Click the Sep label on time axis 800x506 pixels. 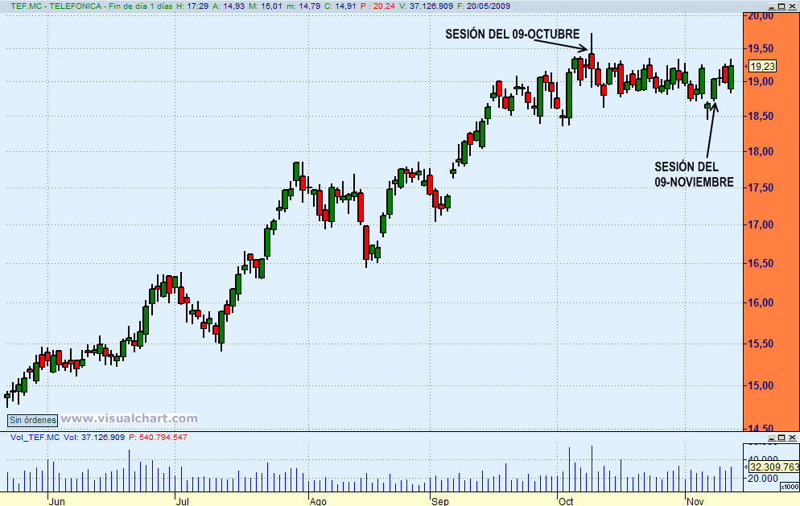[440, 501]
